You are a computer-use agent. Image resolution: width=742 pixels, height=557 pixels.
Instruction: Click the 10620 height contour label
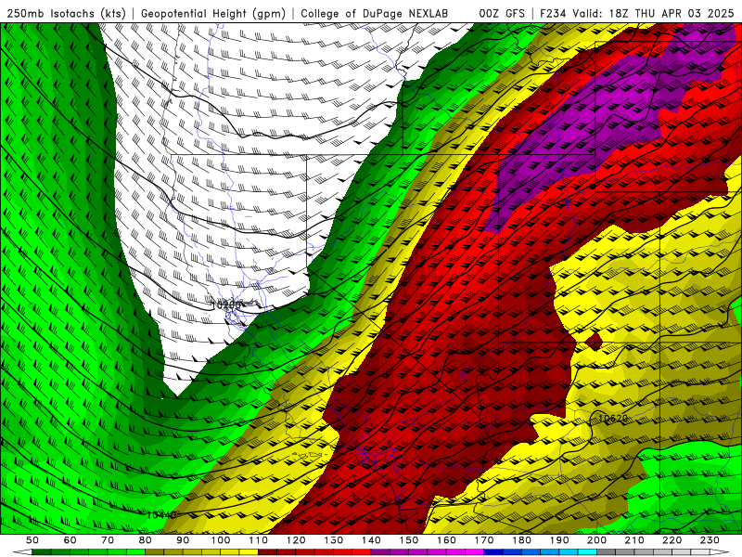click(x=613, y=419)
